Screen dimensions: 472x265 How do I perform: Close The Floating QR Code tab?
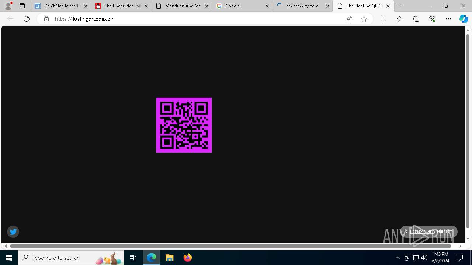coord(388,6)
